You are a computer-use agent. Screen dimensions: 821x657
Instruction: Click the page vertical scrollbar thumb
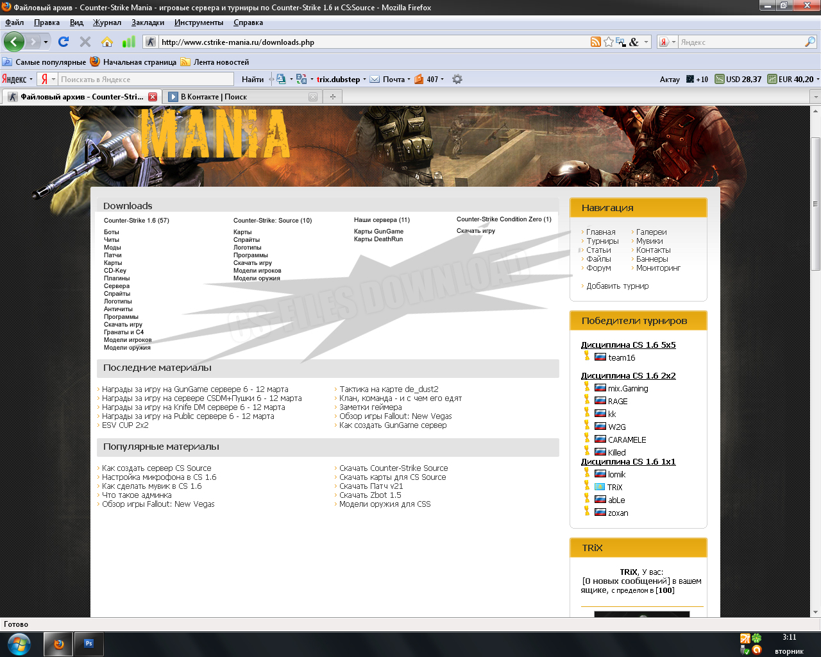pyautogui.click(x=815, y=203)
